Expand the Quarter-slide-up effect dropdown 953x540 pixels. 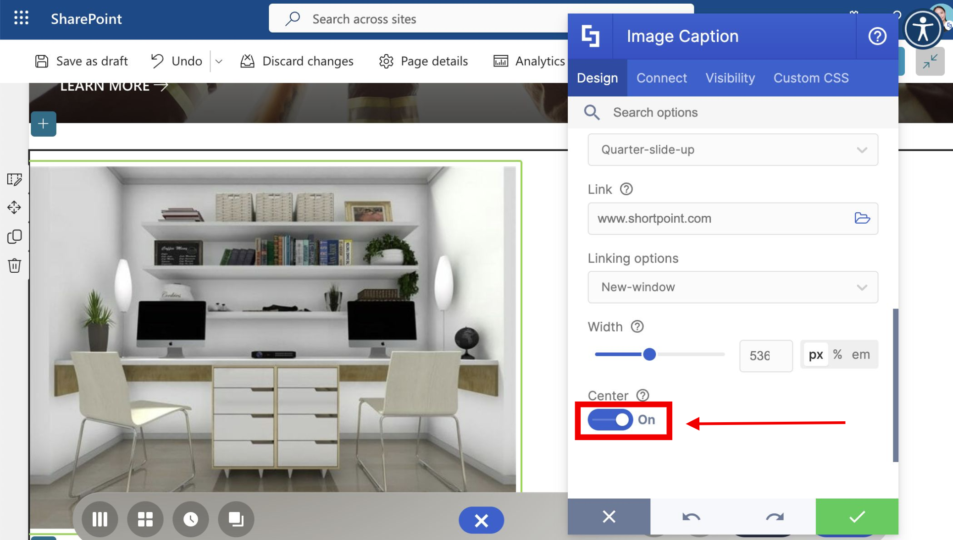(x=732, y=150)
